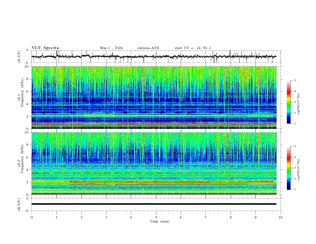Click the "-4" label on ch.2 color bar
The width and height of the screenshot is (316, 244).
pyautogui.click(x=294, y=157)
